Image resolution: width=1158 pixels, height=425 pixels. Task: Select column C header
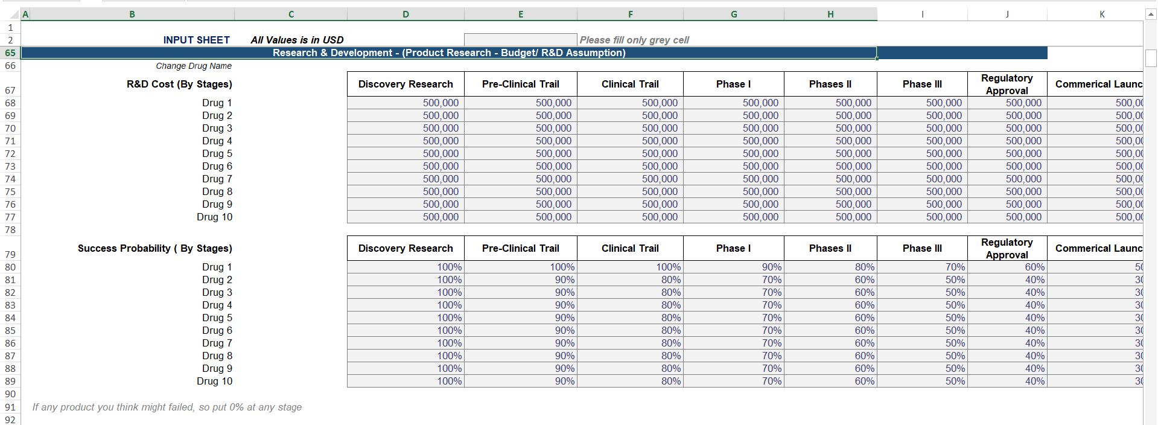[291, 14]
